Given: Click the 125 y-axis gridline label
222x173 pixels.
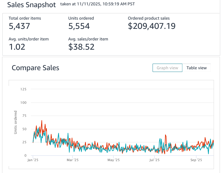Looking at the screenshot, I should [23, 89].
